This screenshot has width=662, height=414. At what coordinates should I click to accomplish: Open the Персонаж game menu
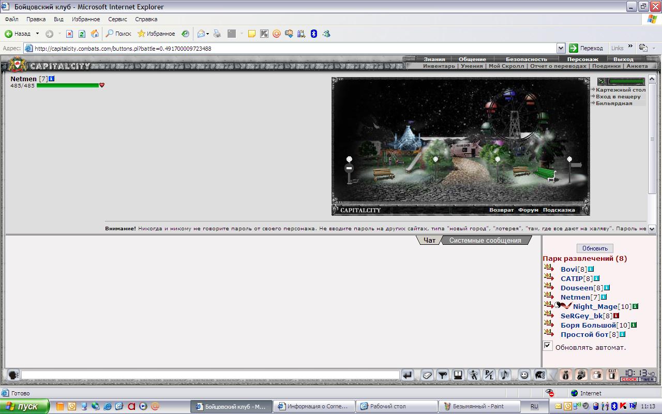point(582,59)
